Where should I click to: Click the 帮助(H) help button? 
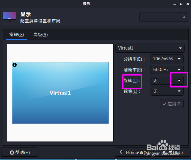20,152
